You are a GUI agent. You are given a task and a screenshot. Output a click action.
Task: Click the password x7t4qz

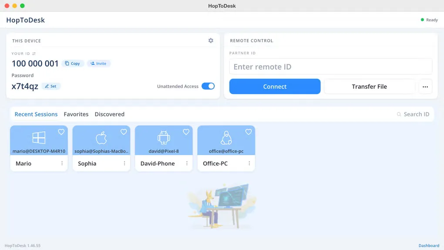25,86
